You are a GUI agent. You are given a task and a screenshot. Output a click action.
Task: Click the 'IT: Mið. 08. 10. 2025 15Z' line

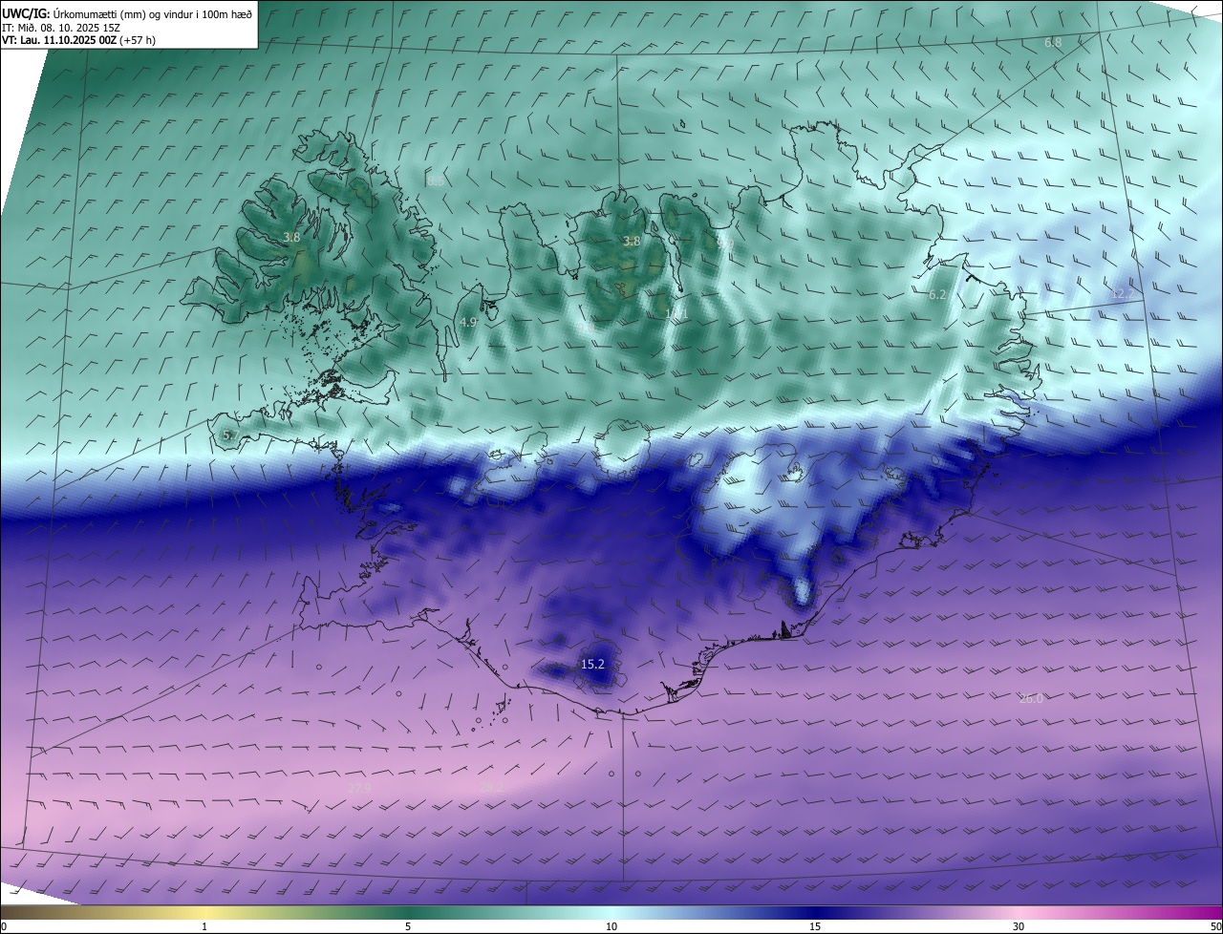60,27
